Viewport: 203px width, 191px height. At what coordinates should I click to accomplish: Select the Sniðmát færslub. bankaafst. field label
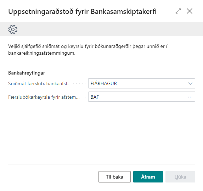point(38,83)
